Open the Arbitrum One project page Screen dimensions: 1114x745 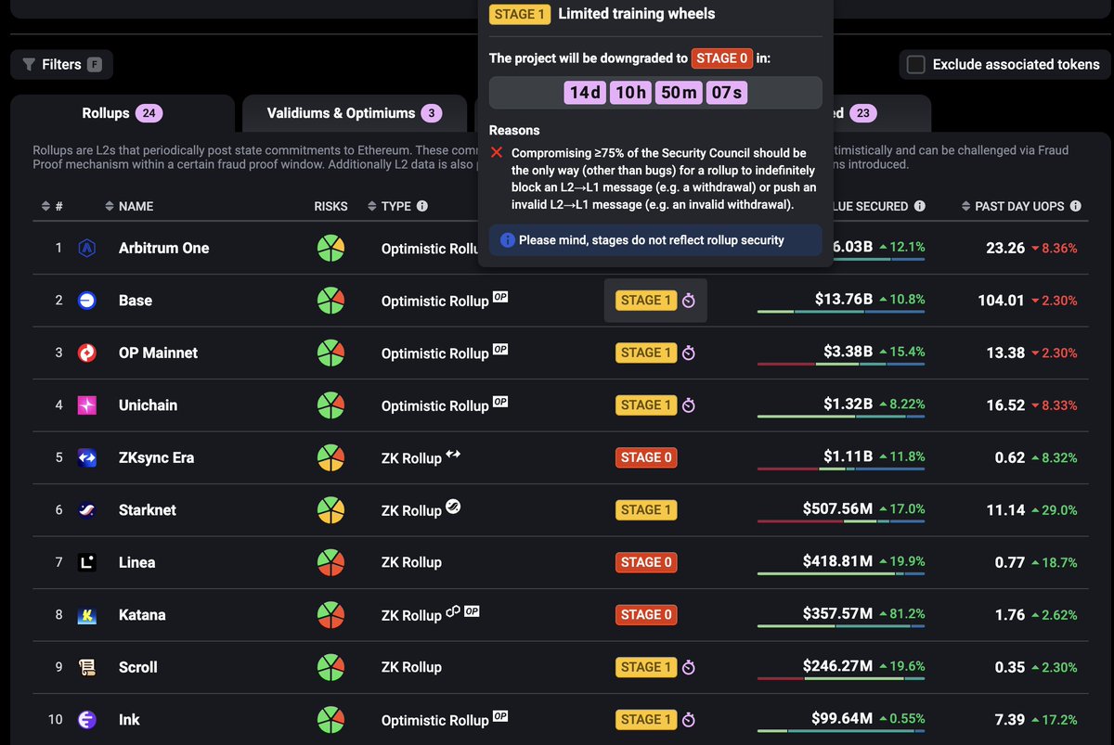[164, 248]
